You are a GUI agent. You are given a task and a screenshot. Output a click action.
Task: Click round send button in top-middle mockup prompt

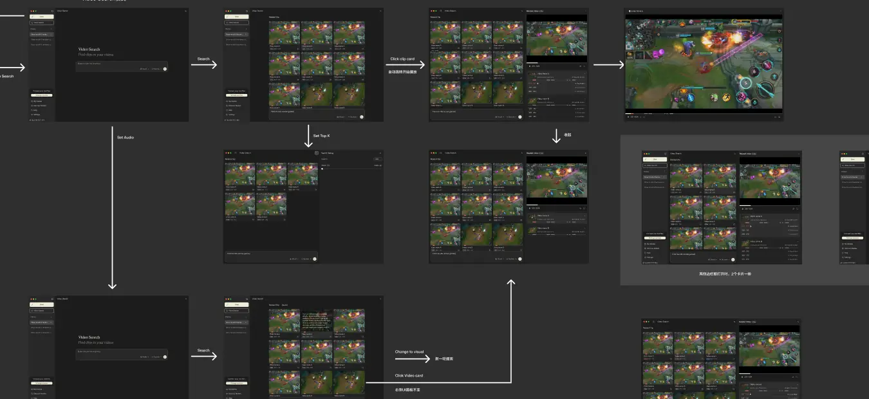click(x=362, y=116)
